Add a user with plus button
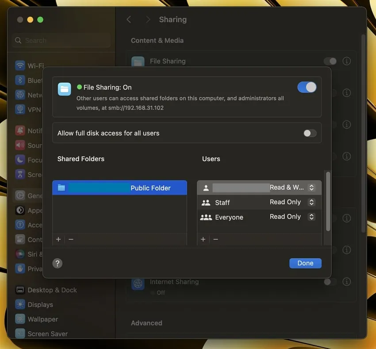This screenshot has width=376, height=349. tap(203, 239)
